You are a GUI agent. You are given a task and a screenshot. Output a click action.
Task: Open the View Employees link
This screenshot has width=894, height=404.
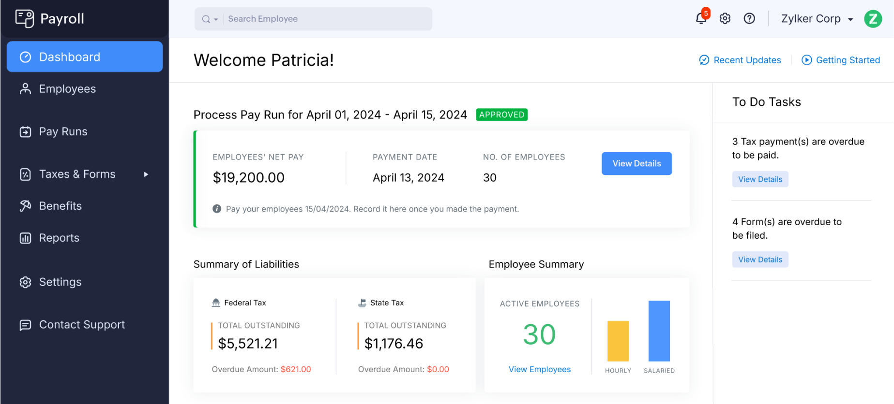tap(539, 369)
